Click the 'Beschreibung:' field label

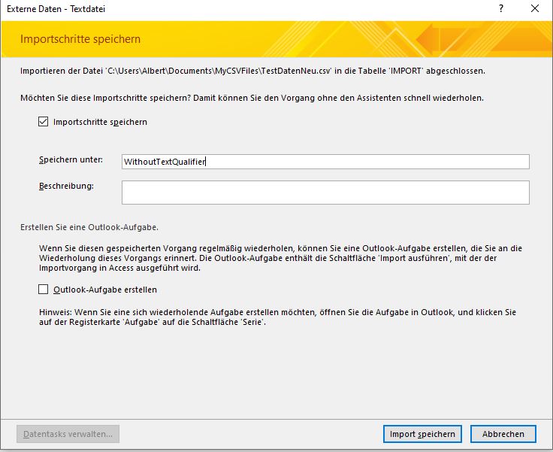point(66,186)
